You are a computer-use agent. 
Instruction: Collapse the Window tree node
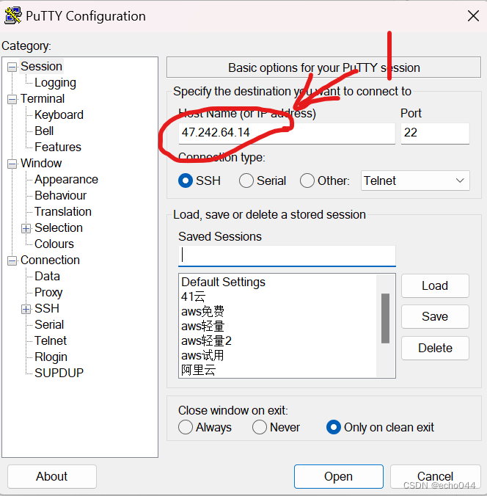12,164
